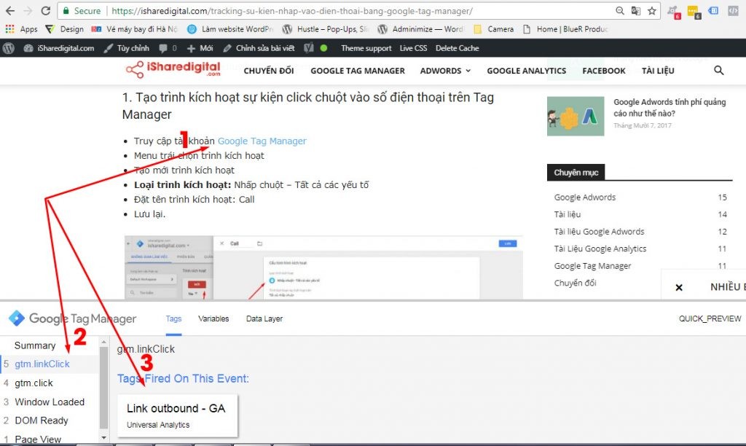
Task: Click Mới to add new content
Action: [x=200, y=48]
